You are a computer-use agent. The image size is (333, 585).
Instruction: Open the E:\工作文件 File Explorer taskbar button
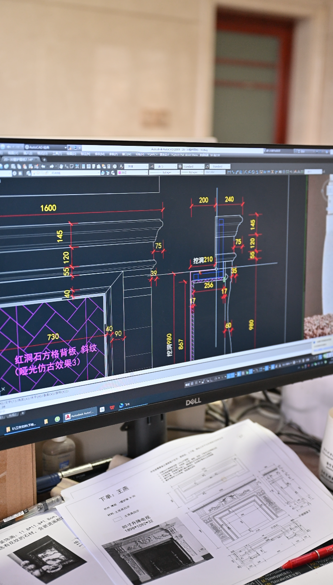(22, 428)
